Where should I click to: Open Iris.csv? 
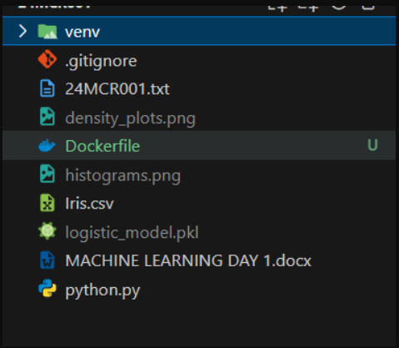[89, 204]
